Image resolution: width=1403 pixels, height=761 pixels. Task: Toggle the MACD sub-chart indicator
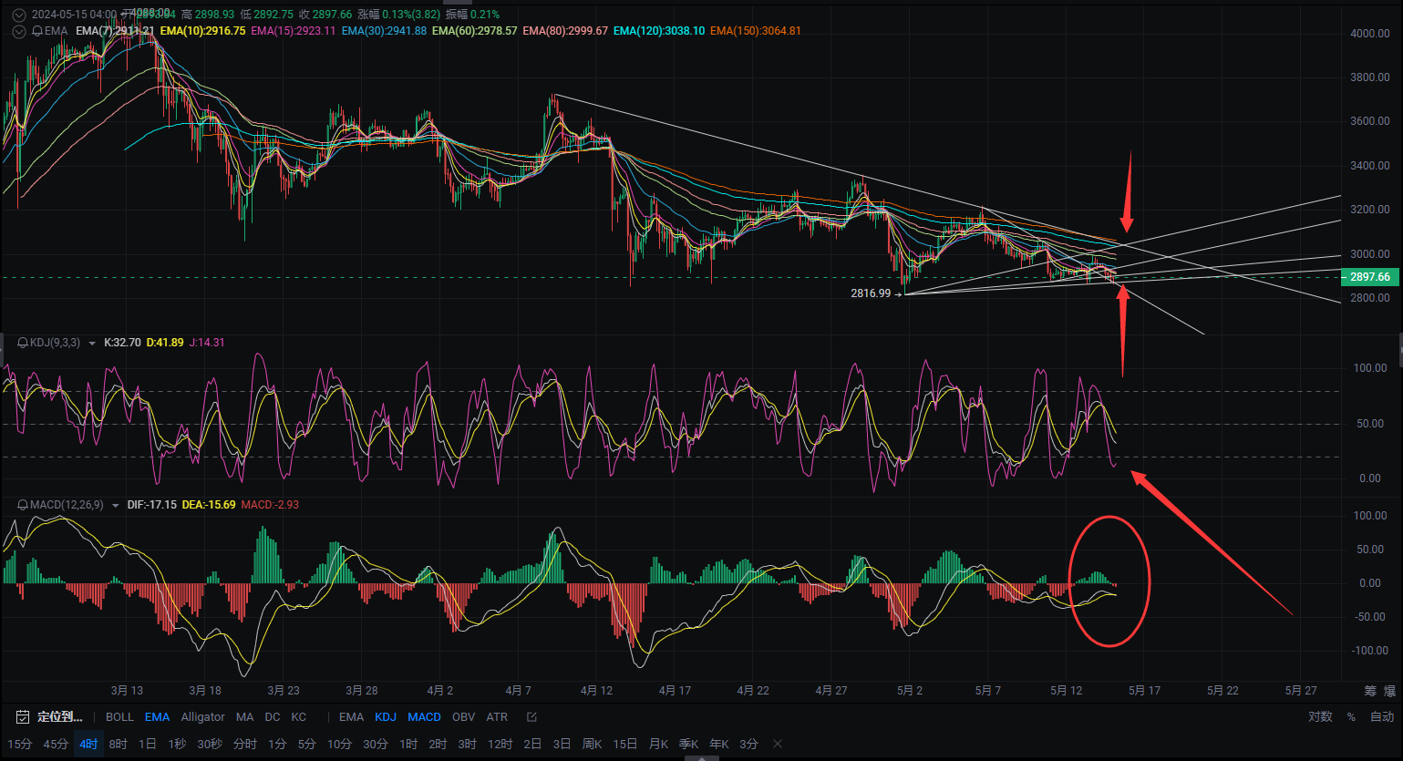point(424,717)
